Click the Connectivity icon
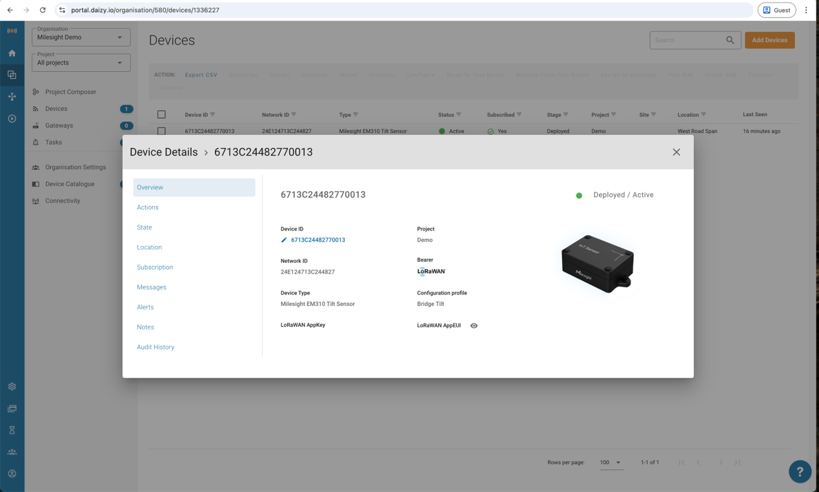This screenshot has width=819, height=492. click(x=35, y=201)
